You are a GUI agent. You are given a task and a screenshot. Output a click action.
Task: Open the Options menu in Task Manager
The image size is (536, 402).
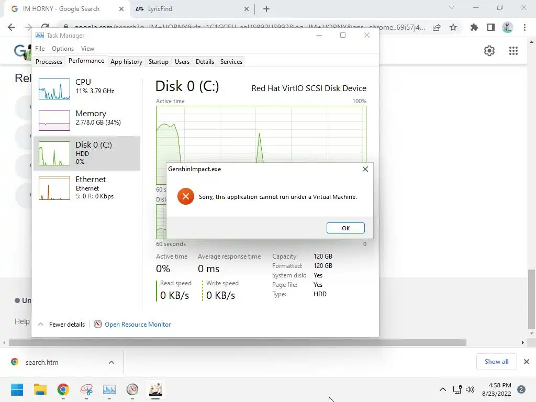pyautogui.click(x=63, y=49)
